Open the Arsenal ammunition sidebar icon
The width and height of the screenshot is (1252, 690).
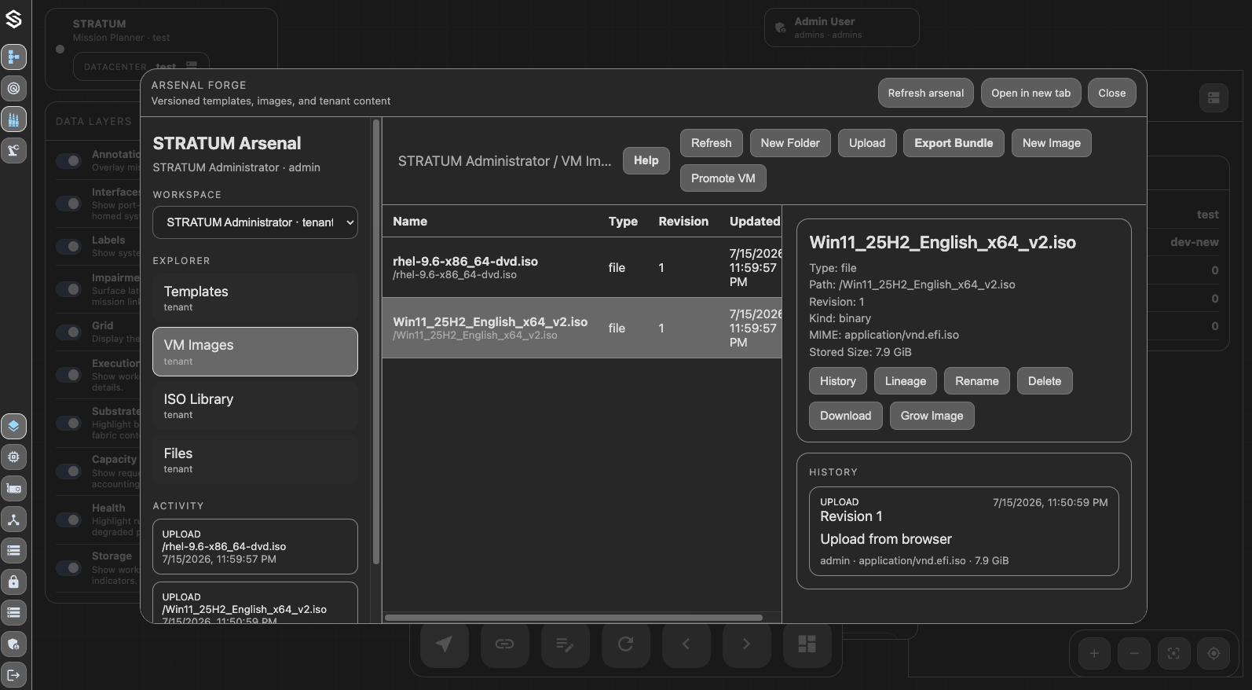13,119
